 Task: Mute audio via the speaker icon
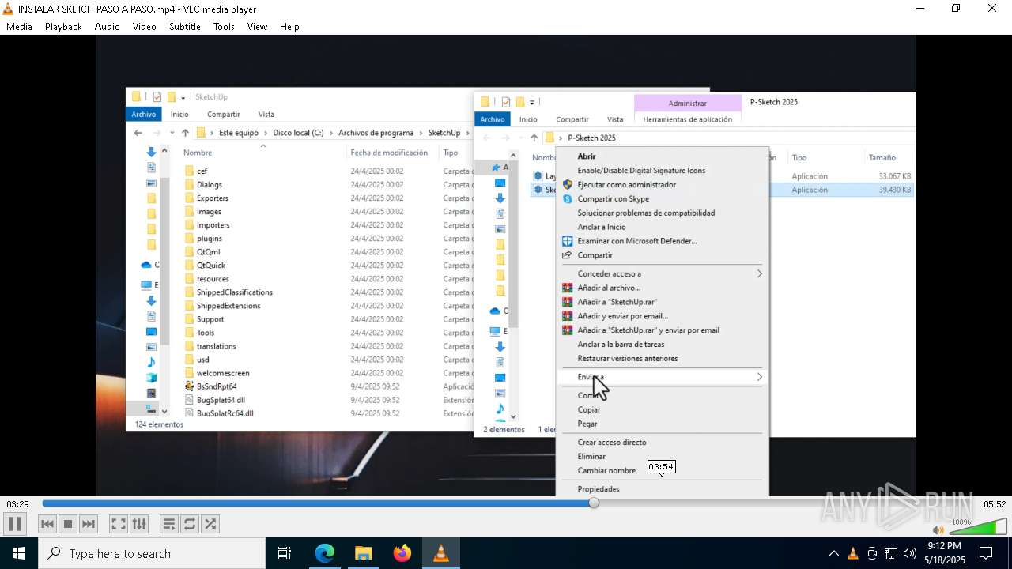938,530
